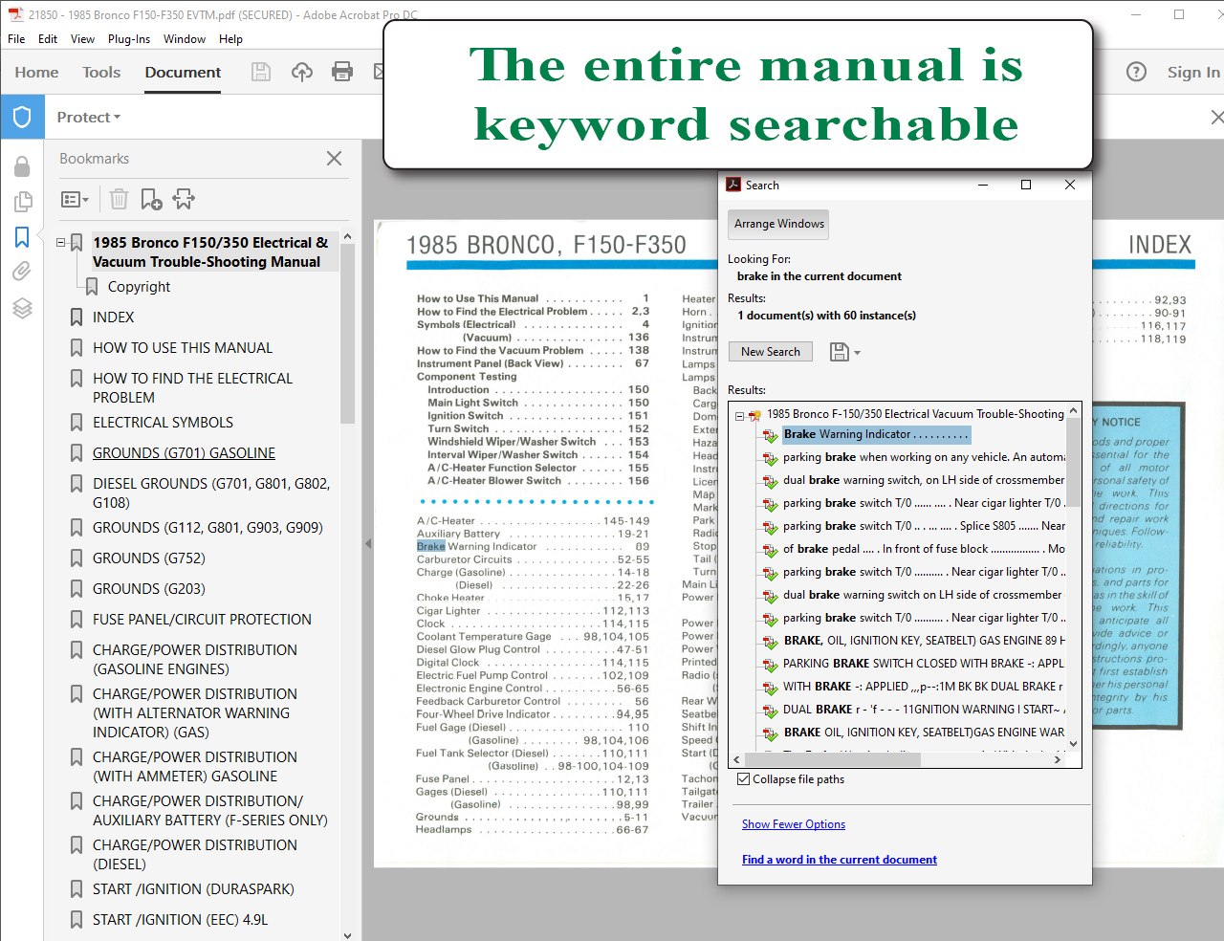This screenshot has height=941, width=1224.
Task: Click the Protect shield icon
Action: click(x=22, y=117)
